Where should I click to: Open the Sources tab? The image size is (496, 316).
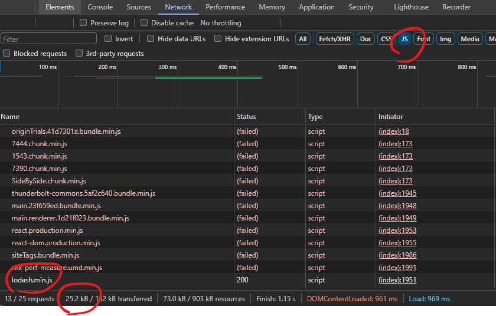pyautogui.click(x=139, y=7)
